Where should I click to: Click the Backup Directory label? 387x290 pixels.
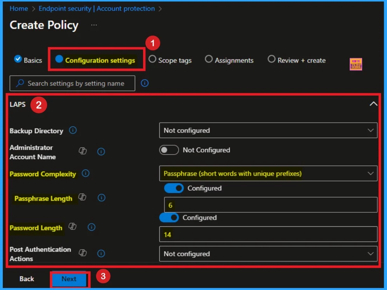36,131
